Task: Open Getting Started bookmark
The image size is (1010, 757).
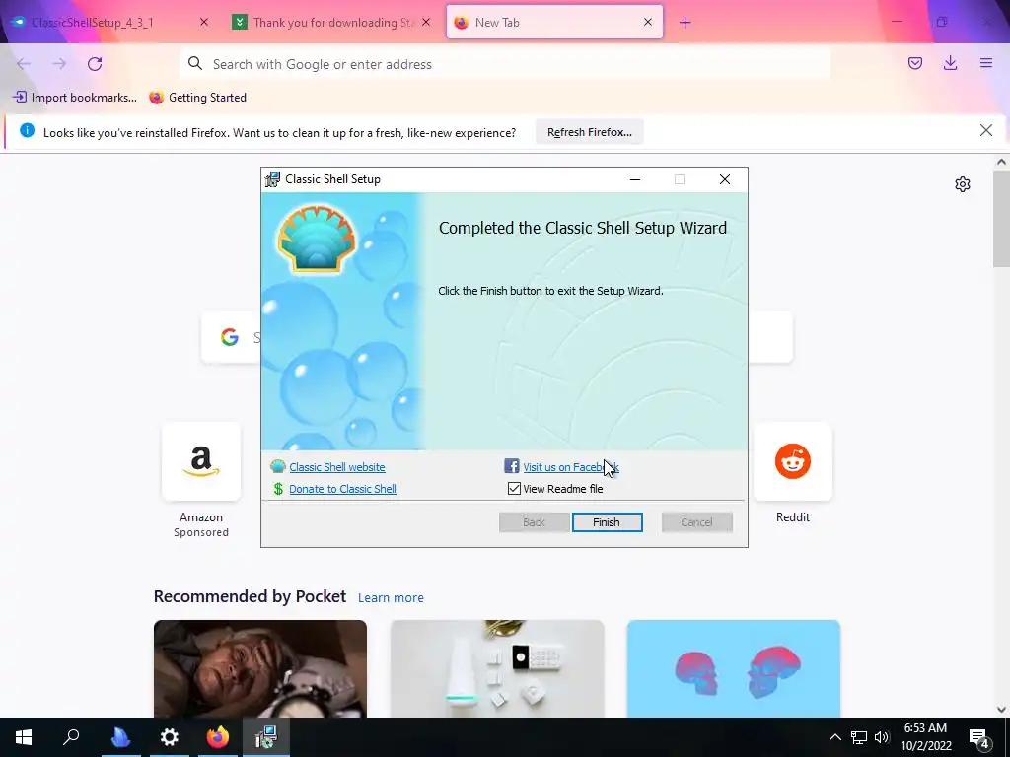Action: [x=198, y=98]
